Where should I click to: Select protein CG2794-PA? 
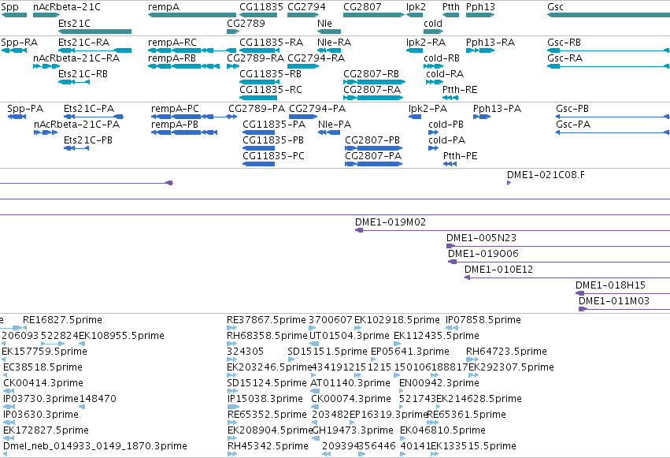[x=303, y=117]
